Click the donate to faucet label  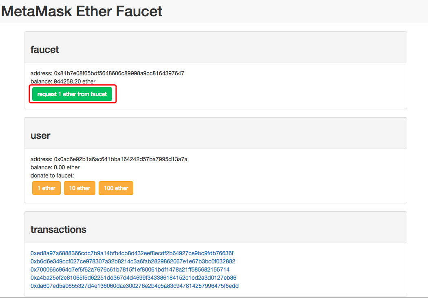[52, 175]
